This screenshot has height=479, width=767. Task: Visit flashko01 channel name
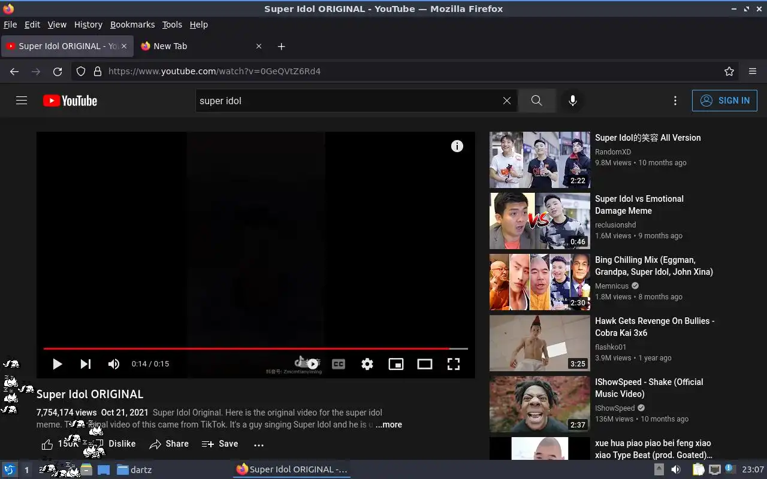click(x=611, y=347)
